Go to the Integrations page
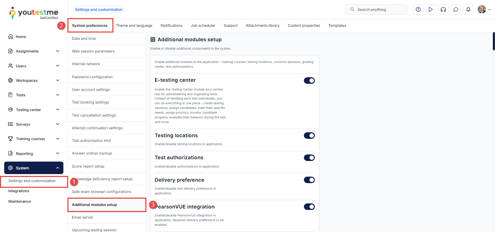This screenshot has height=232, width=495. 19,191
